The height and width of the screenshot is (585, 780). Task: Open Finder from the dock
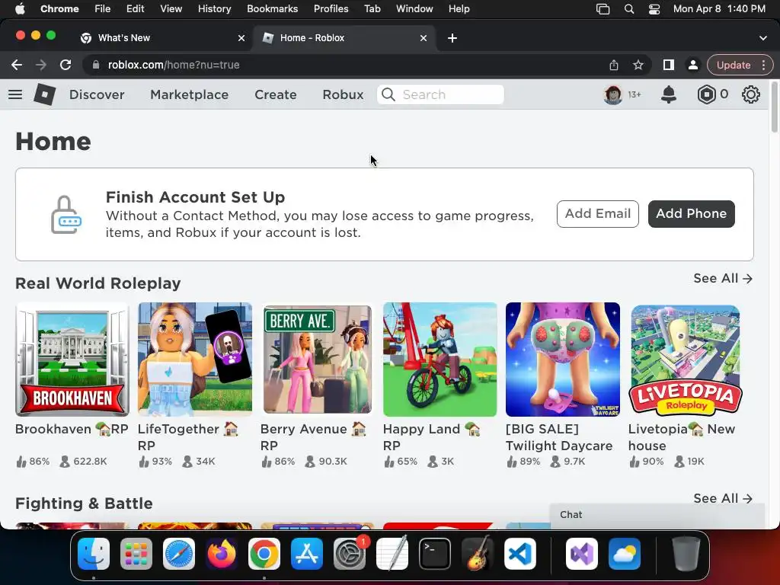(x=94, y=554)
